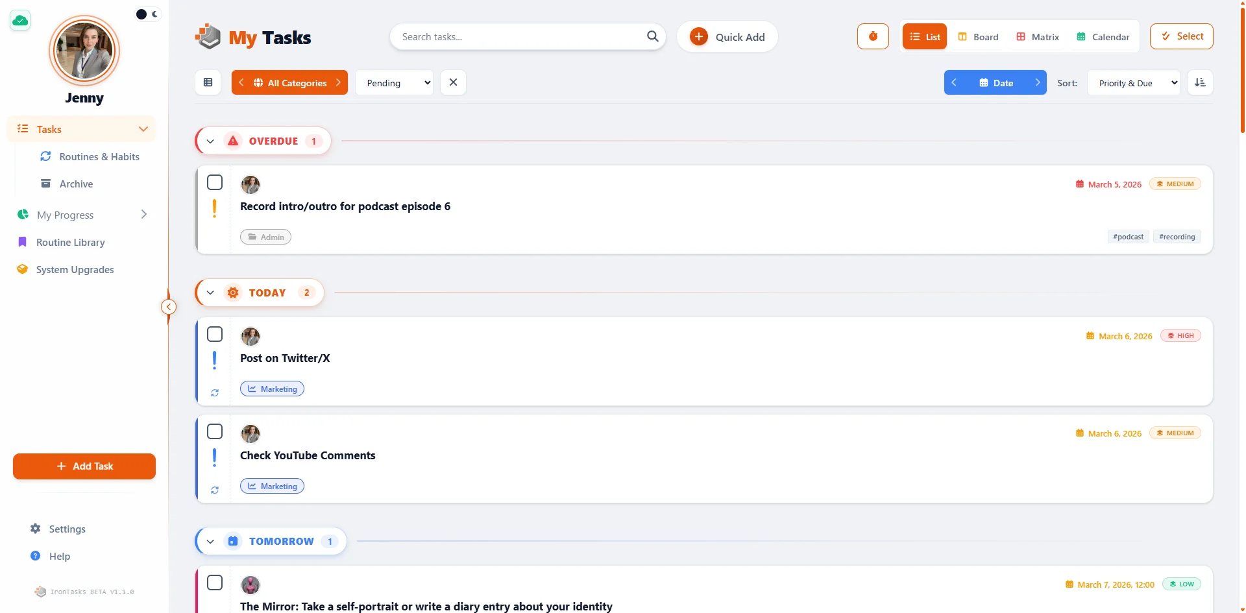Click into the Search tasks field

click(x=519, y=37)
